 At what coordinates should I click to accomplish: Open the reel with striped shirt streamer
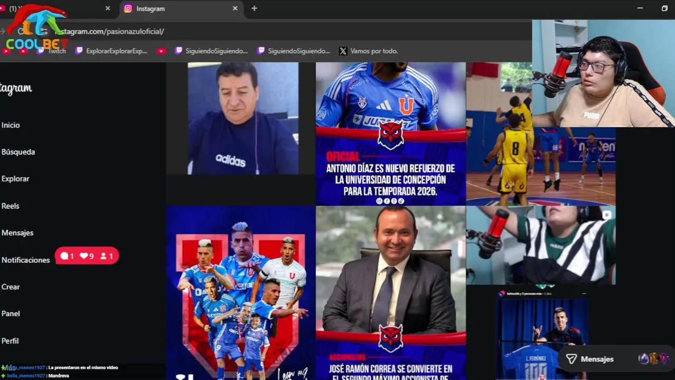tap(541, 245)
